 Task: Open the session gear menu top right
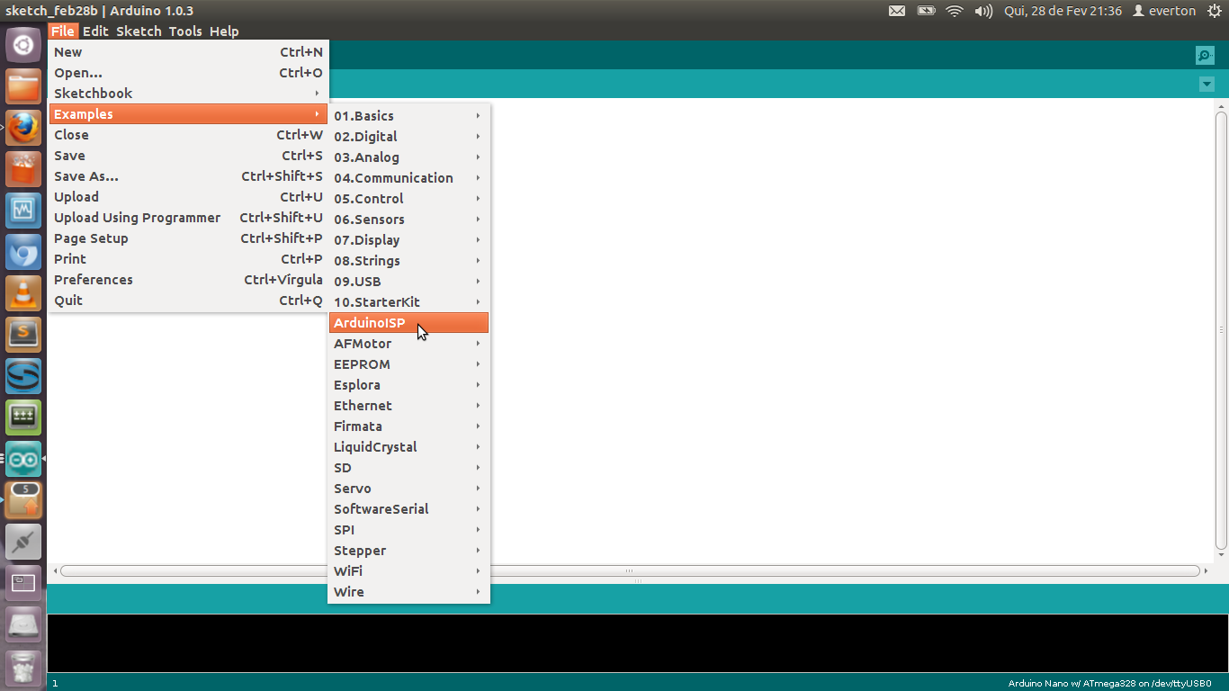click(x=1216, y=11)
